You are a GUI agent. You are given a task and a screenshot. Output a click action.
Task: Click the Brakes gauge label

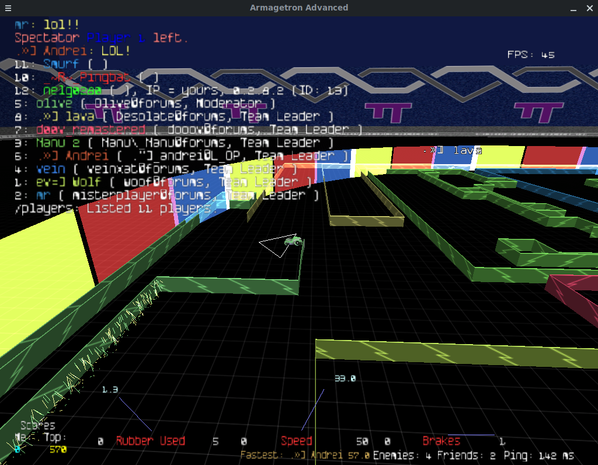pyautogui.click(x=441, y=441)
